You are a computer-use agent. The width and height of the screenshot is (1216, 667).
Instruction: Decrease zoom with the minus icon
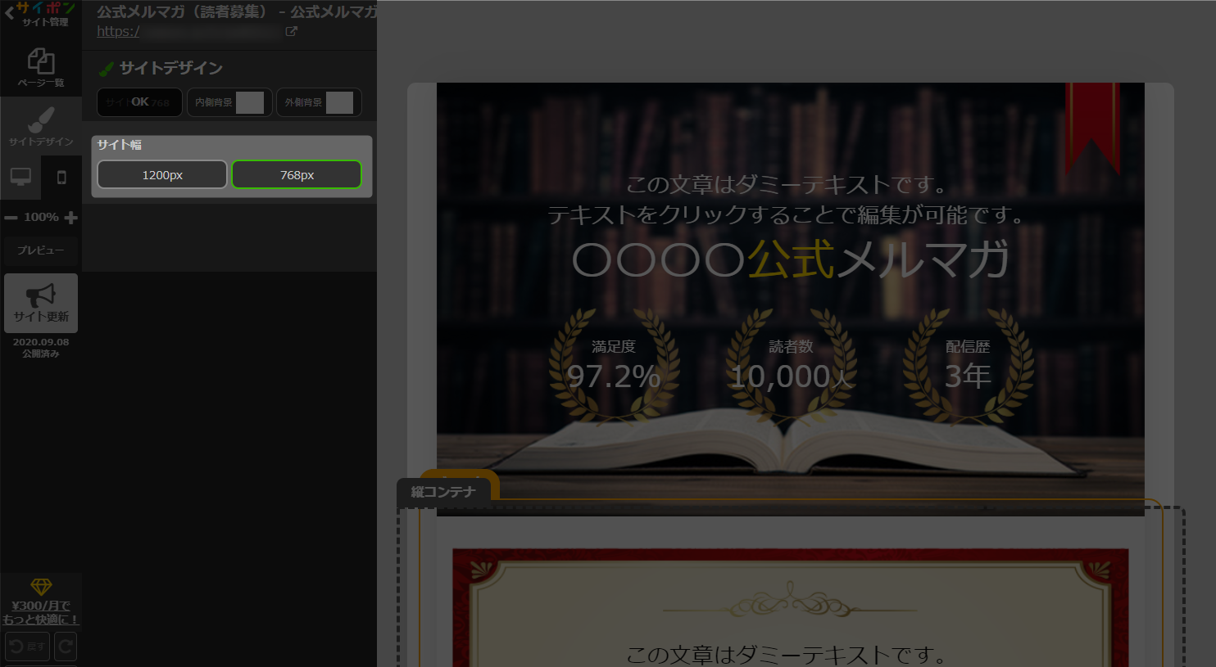pyautogui.click(x=11, y=218)
